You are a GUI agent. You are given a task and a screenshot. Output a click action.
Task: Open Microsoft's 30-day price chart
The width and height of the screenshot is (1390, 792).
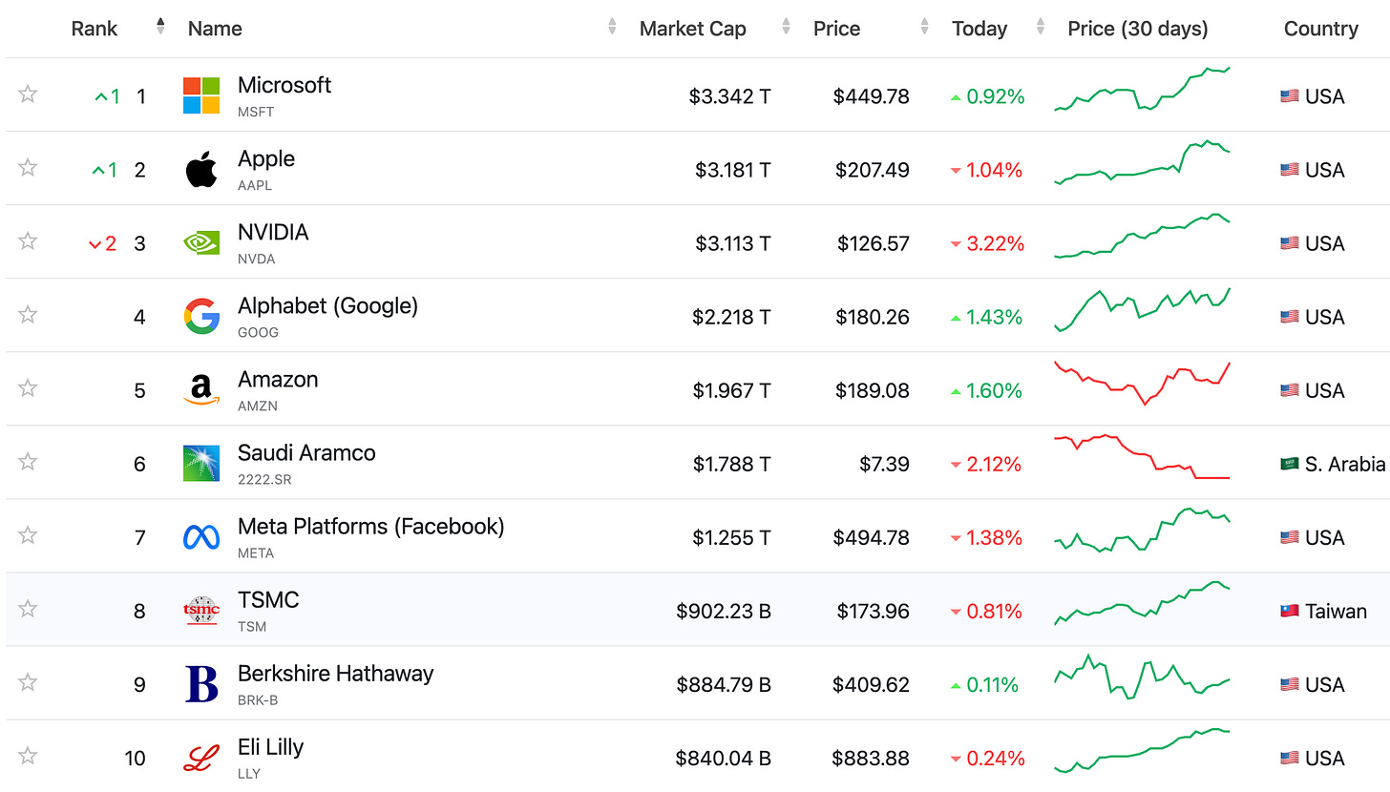pos(1143,89)
